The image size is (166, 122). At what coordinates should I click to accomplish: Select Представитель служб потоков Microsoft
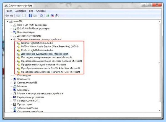coord(43,65)
